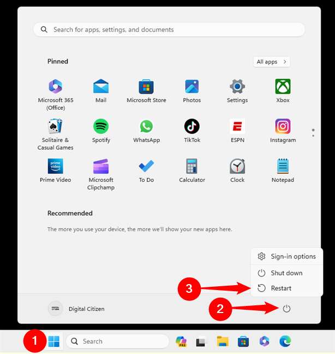Launch TikTok
The height and width of the screenshot is (354, 335).
[192, 131]
